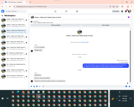The image size is (134, 107).
Task: Click the Chrome address bar URL
Action: [x=31, y=7]
